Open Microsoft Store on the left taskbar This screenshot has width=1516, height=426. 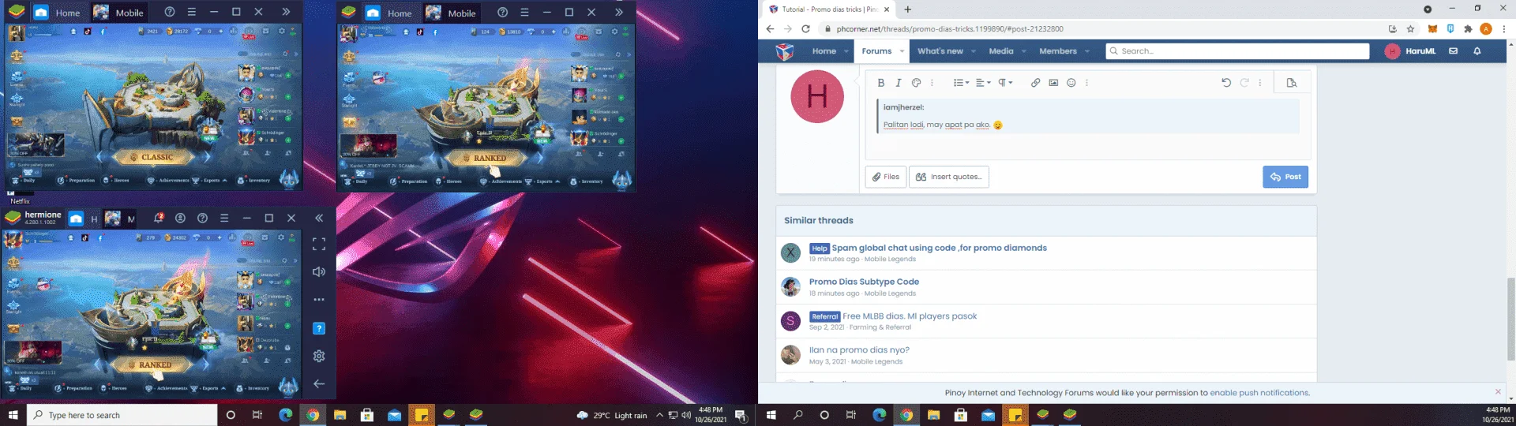pyautogui.click(x=367, y=415)
